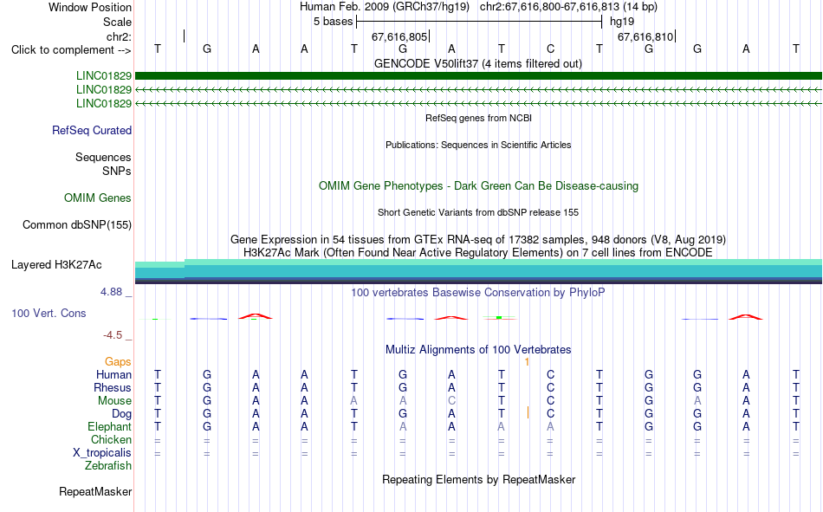The width and height of the screenshot is (823, 512).
Task: Open the RefSeq Curated track label
Action: click(92, 130)
